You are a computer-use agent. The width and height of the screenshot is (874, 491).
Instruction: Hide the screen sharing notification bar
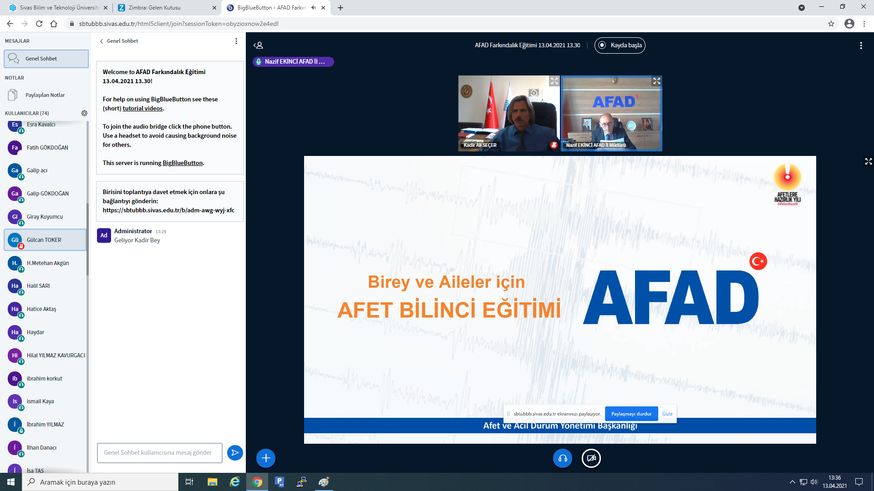pos(667,414)
